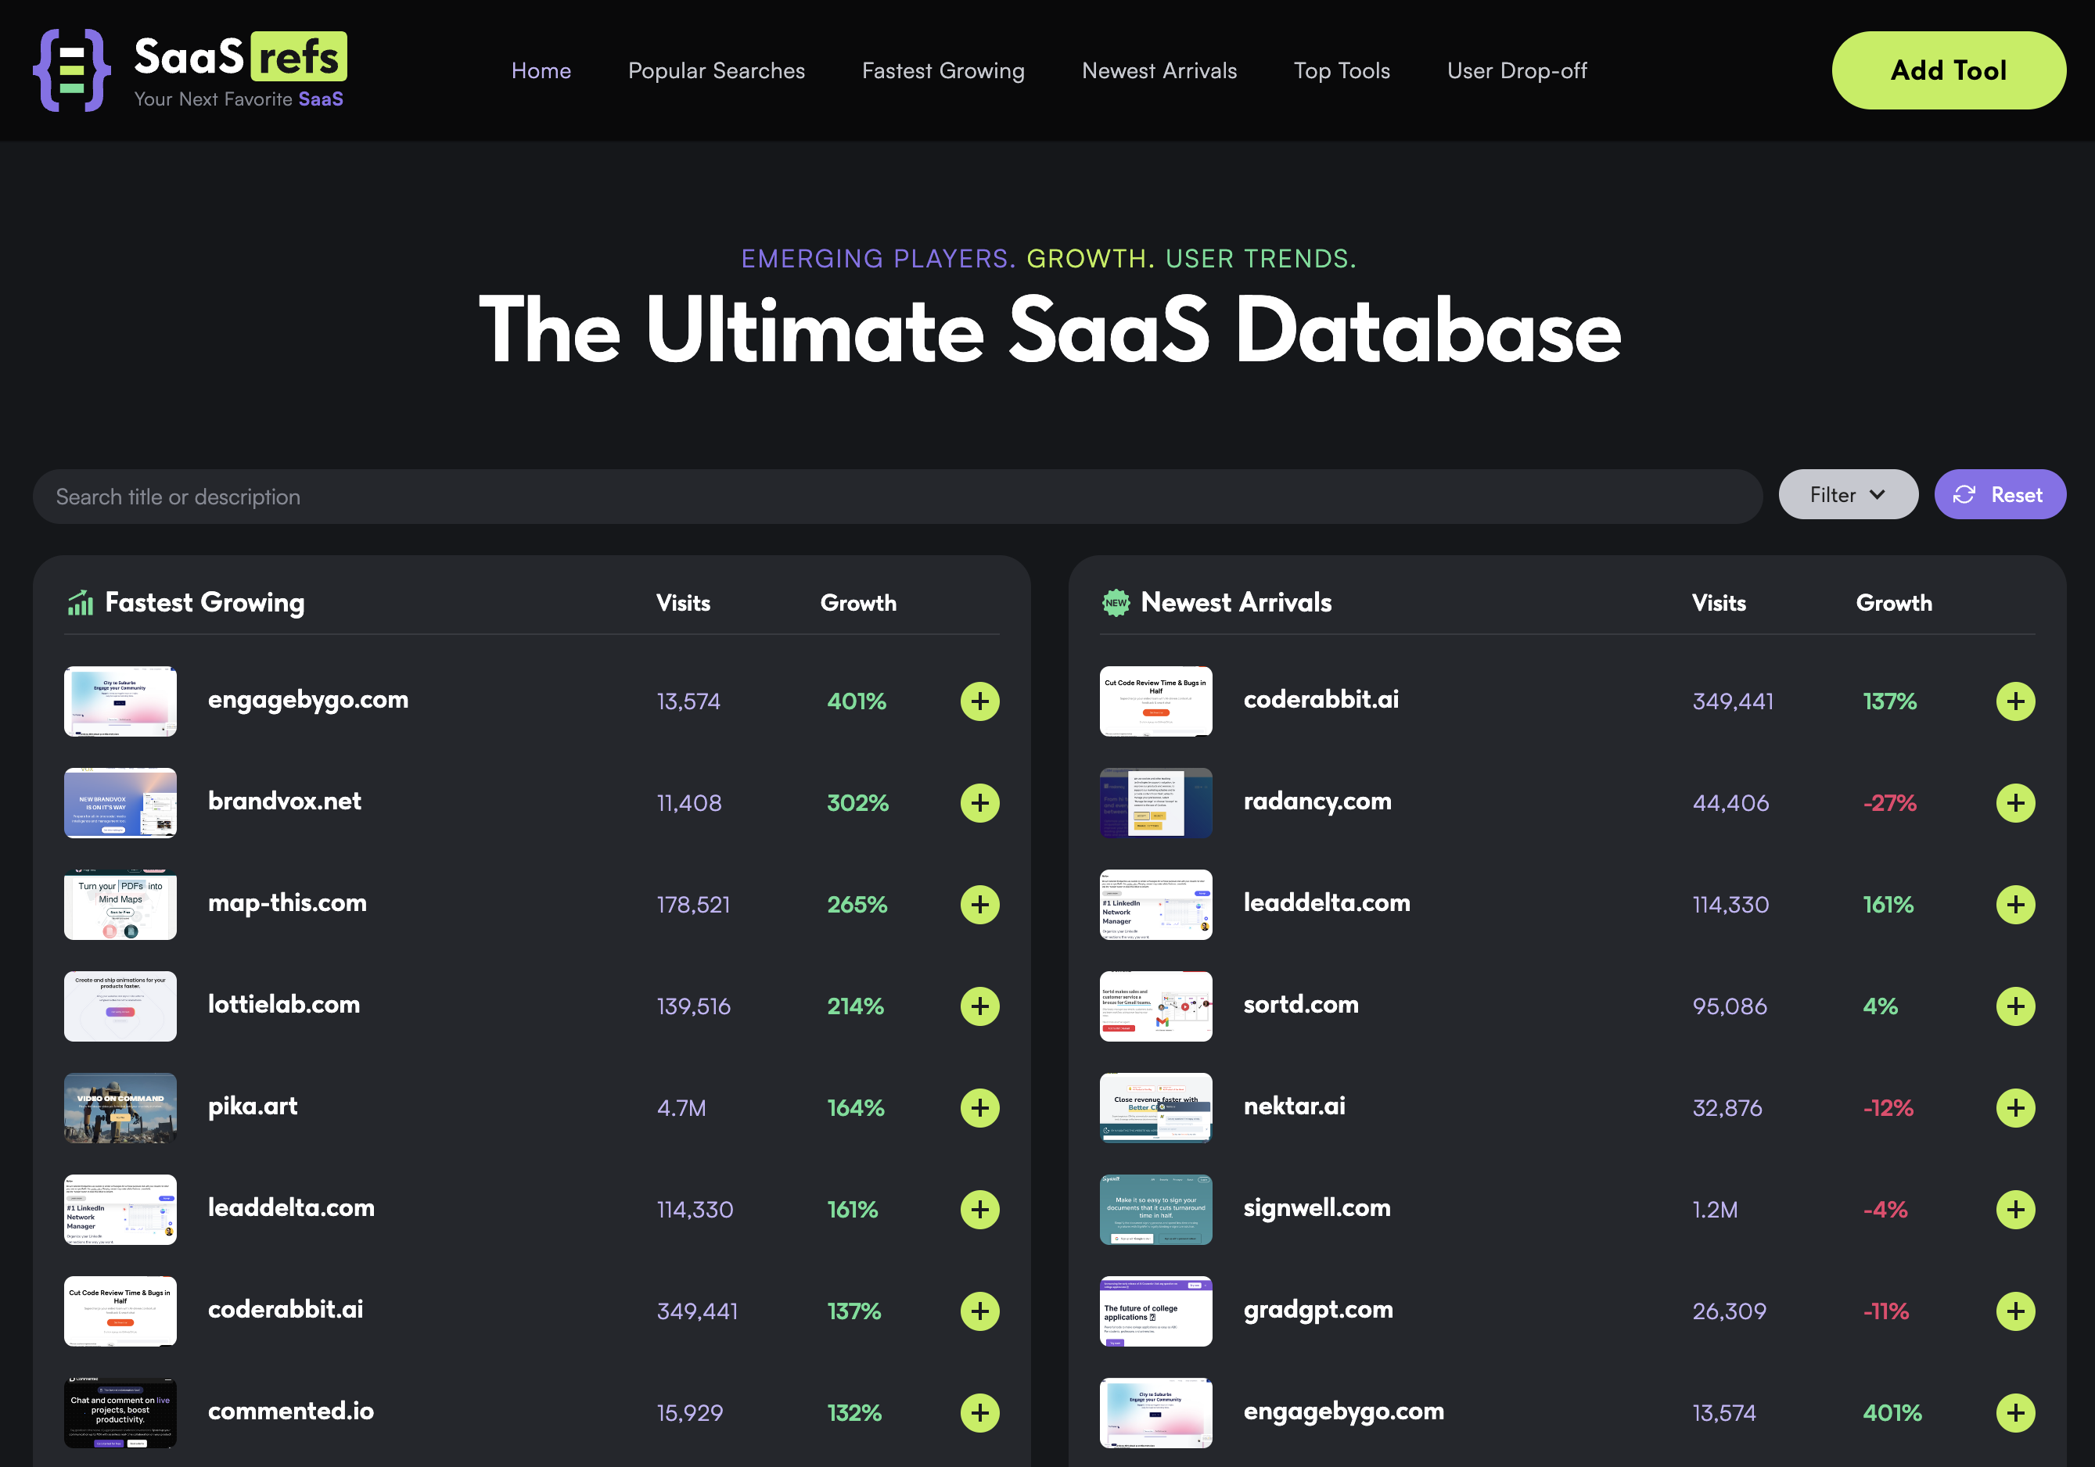Screen dimensions: 2095x1467
Task: Navigate to Top Tools
Action: pos(1342,70)
